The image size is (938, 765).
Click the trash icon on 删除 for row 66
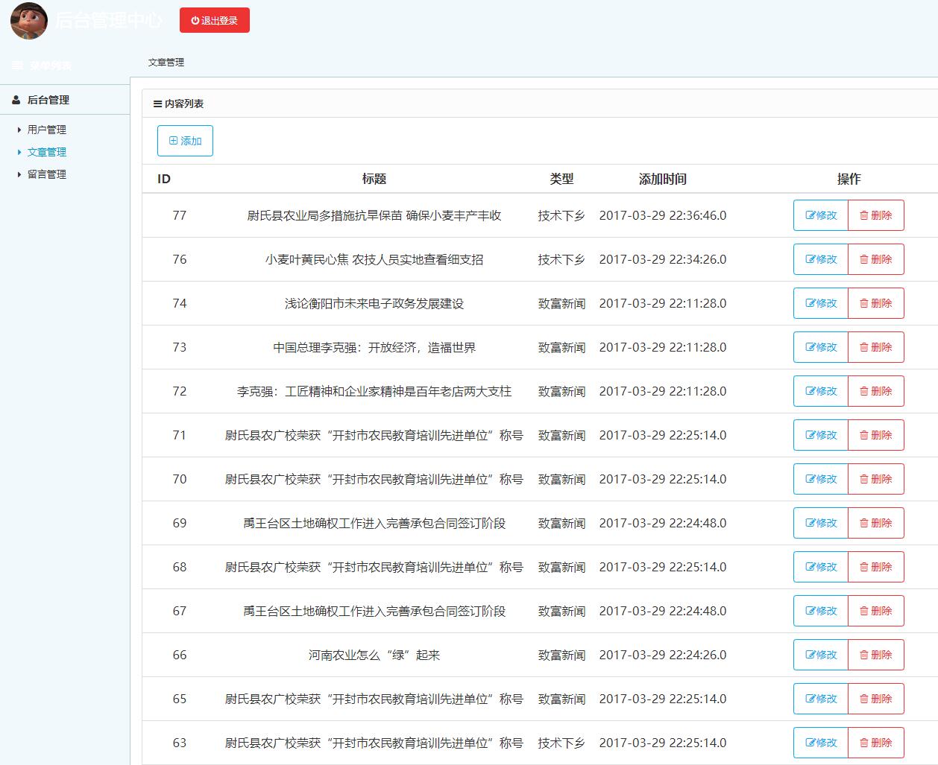pos(865,655)
